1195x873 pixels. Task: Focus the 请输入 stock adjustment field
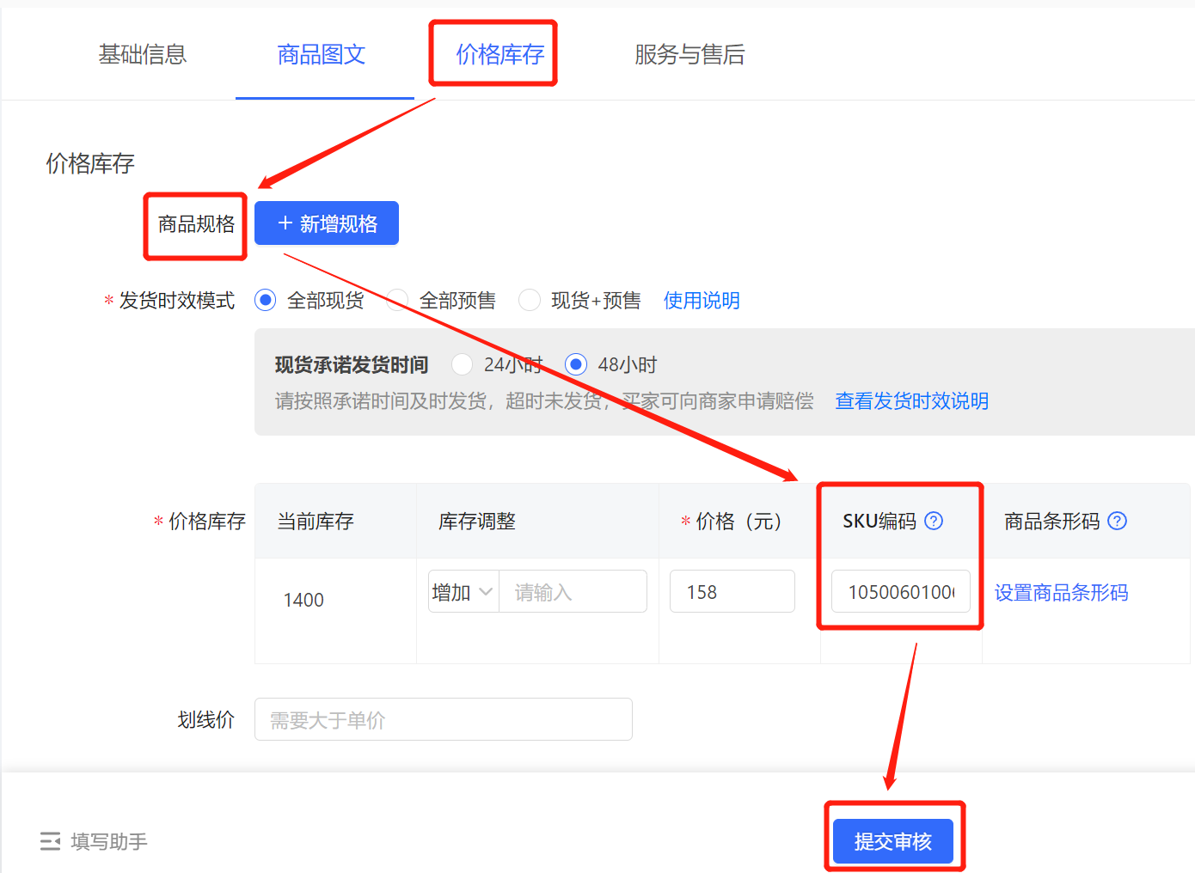click(x=573, y=592)
